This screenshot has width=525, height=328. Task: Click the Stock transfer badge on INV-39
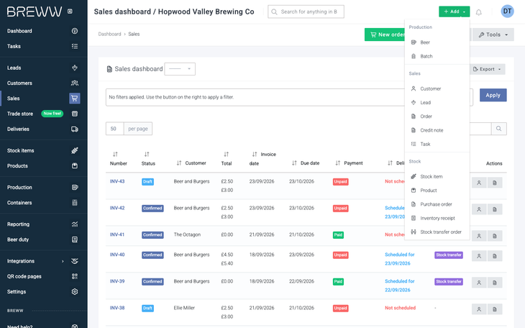click(x=449, y=282)
